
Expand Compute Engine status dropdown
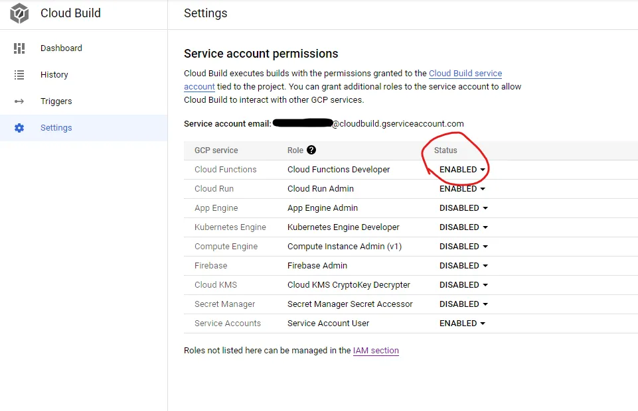[x=464, y=247]
